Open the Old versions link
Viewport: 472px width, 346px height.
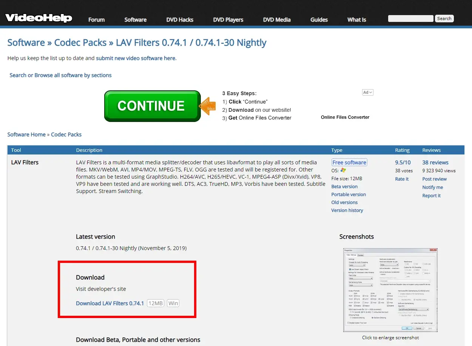point(344,202)
